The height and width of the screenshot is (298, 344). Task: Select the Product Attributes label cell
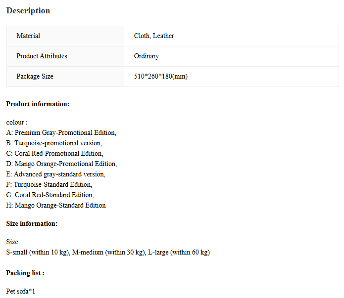(x=65, y=56)
